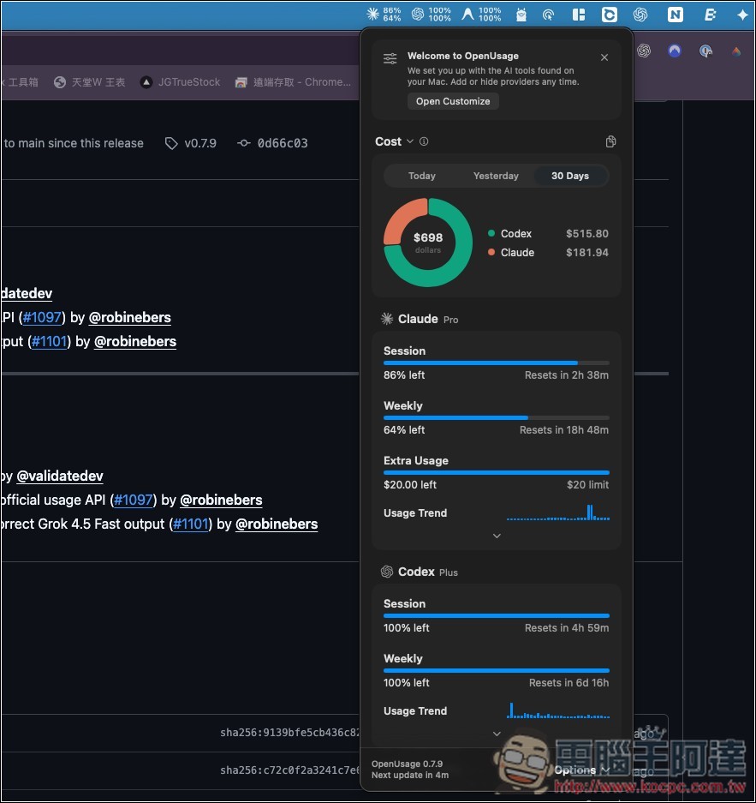Close the Welcome to OpenUsage banner
Screen dimensions: 756x803
pos(604,57)
